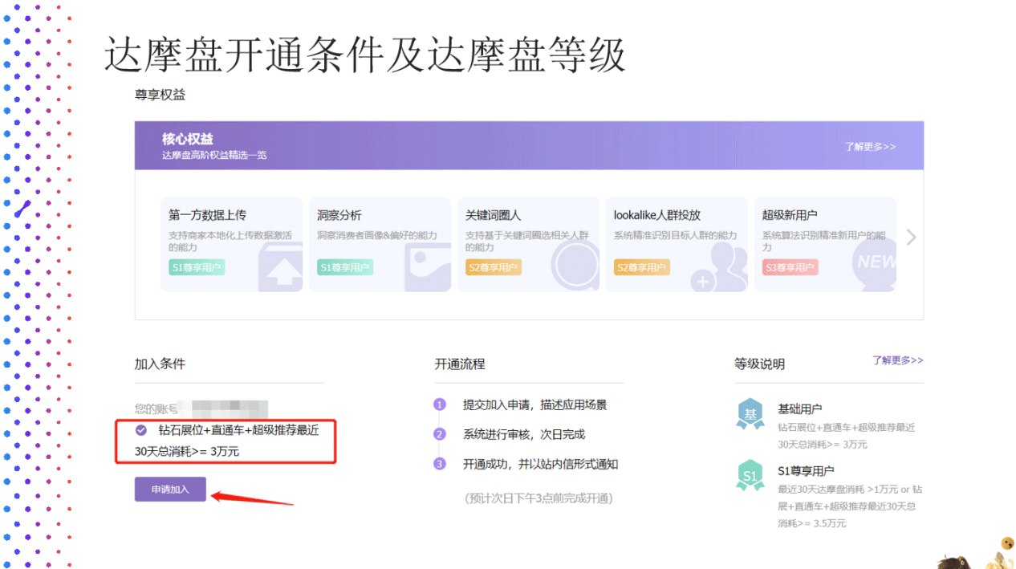Screen dimensions: 1016x569
Task: Click the S1 尊享用户 level badge icon
Action: tap(750, 476)
